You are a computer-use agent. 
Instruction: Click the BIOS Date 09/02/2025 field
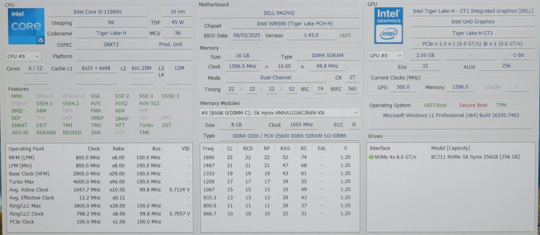(246, 35)
